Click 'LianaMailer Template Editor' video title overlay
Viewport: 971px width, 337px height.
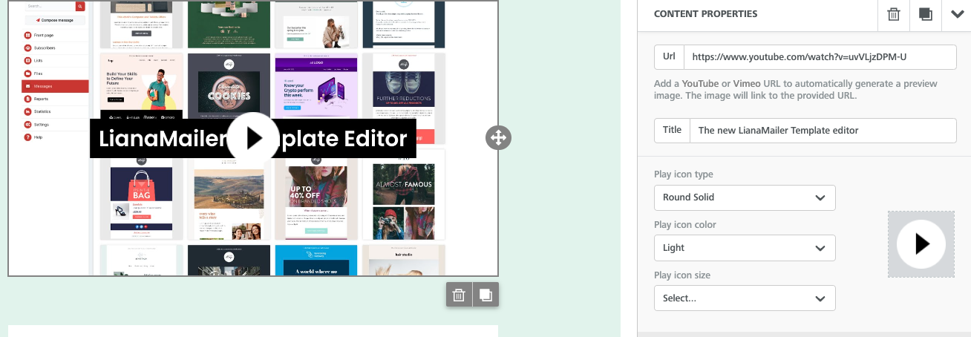253,139
